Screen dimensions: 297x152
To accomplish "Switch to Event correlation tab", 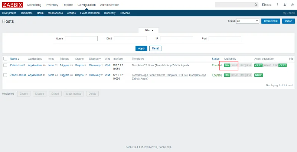I will pos(90,13).
